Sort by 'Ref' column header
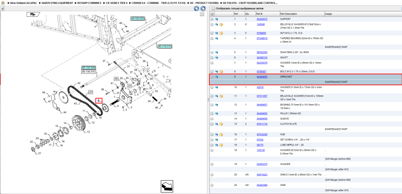This screenshot has width=402, height=194. 236,14
